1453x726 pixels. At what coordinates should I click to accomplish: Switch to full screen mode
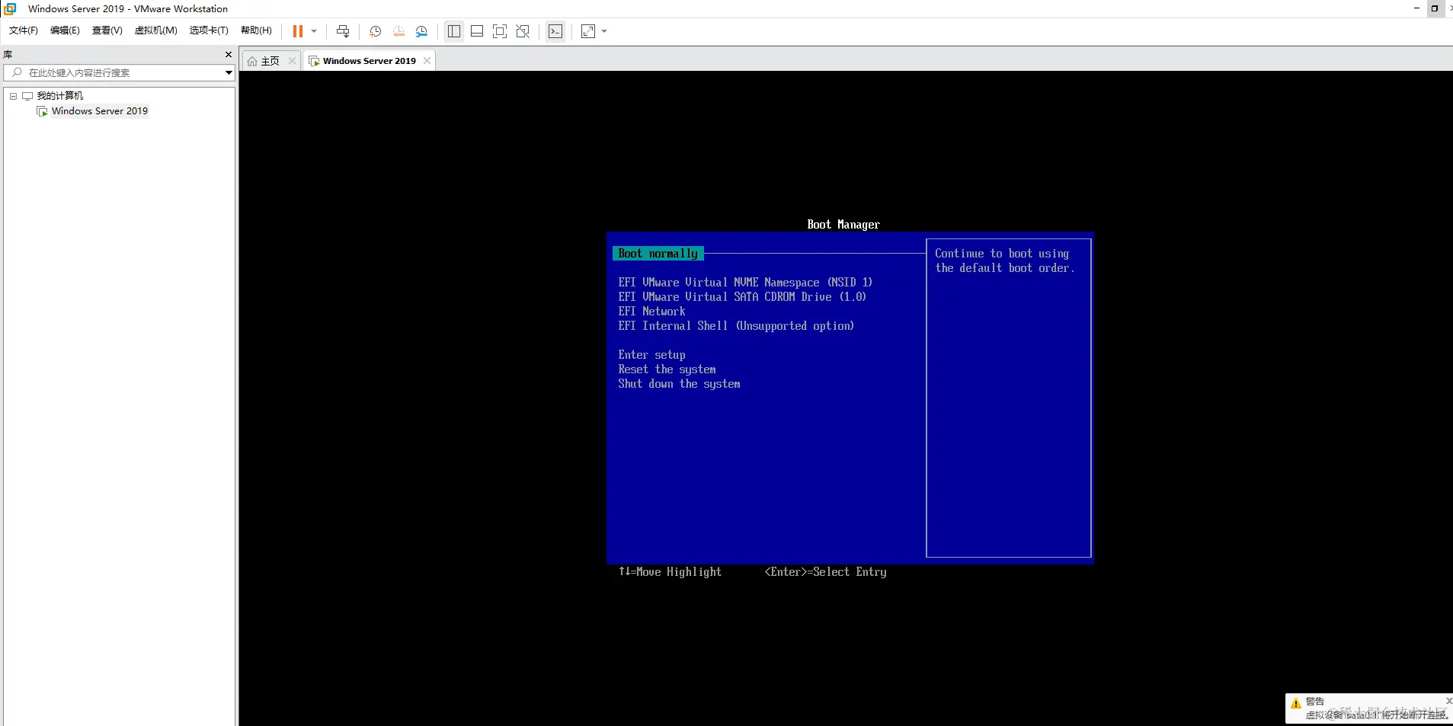pyautogui.click(x=500, y=31)
